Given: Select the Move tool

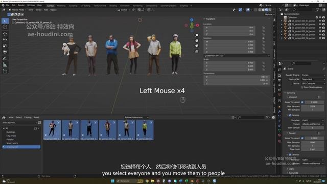Looking at the screenshot, I should [5, 34].
